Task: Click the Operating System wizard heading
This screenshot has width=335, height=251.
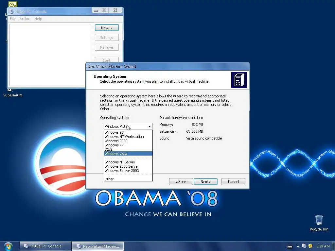Action: [110, 76]
